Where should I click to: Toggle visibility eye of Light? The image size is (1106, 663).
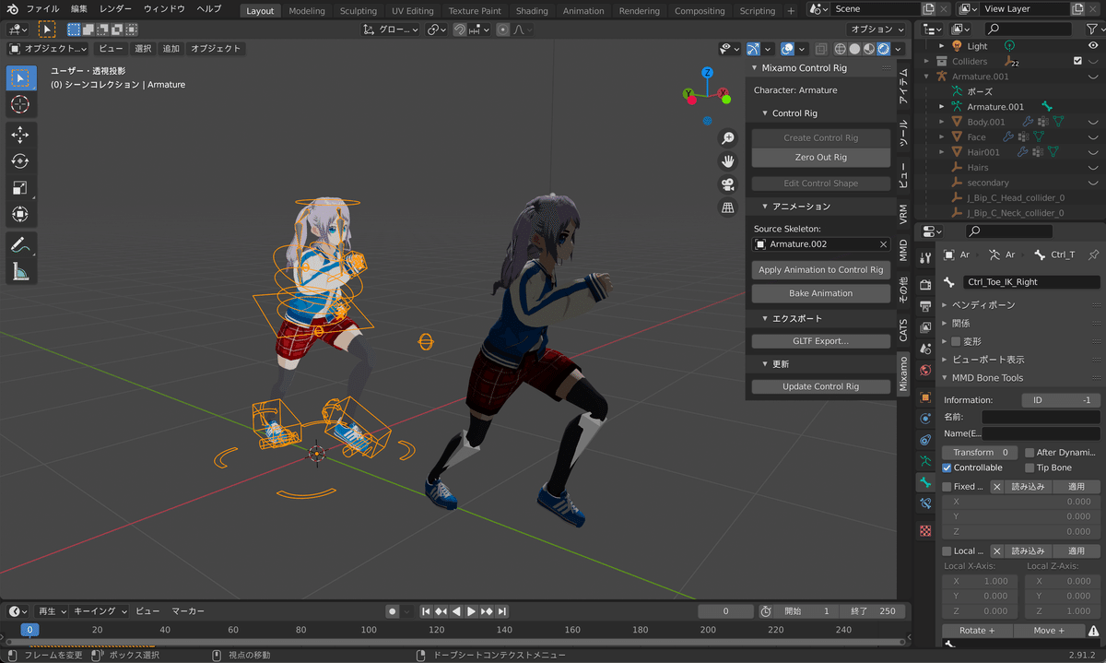[1093, 46]
